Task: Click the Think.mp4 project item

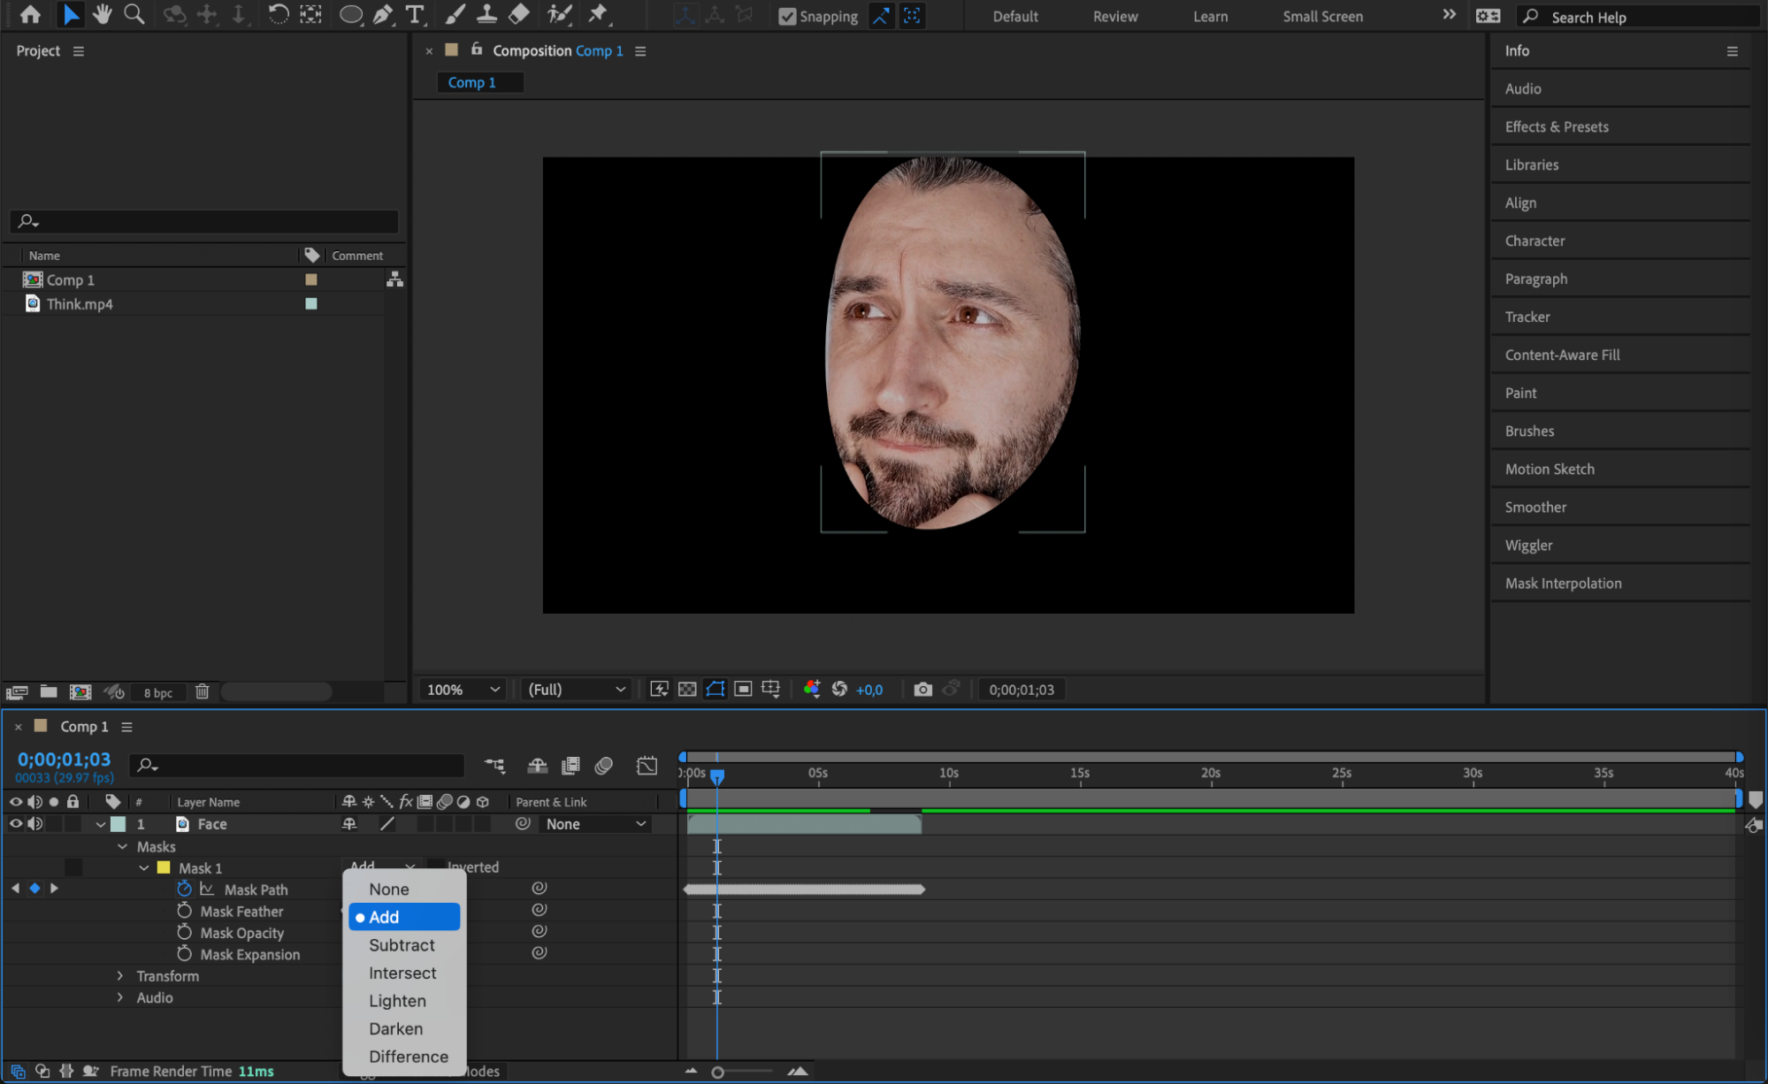Action: [80, 304]
